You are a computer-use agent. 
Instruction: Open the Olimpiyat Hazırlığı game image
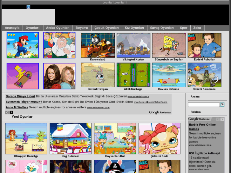(26, 138)
